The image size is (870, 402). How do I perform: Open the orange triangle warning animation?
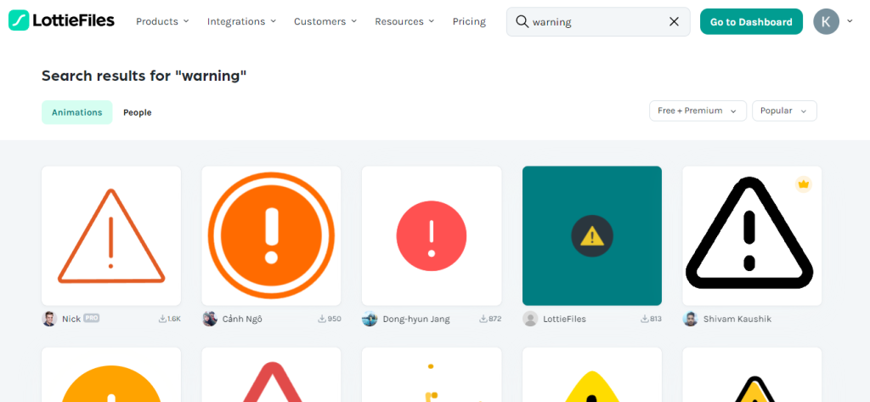(x=111, y=235)
